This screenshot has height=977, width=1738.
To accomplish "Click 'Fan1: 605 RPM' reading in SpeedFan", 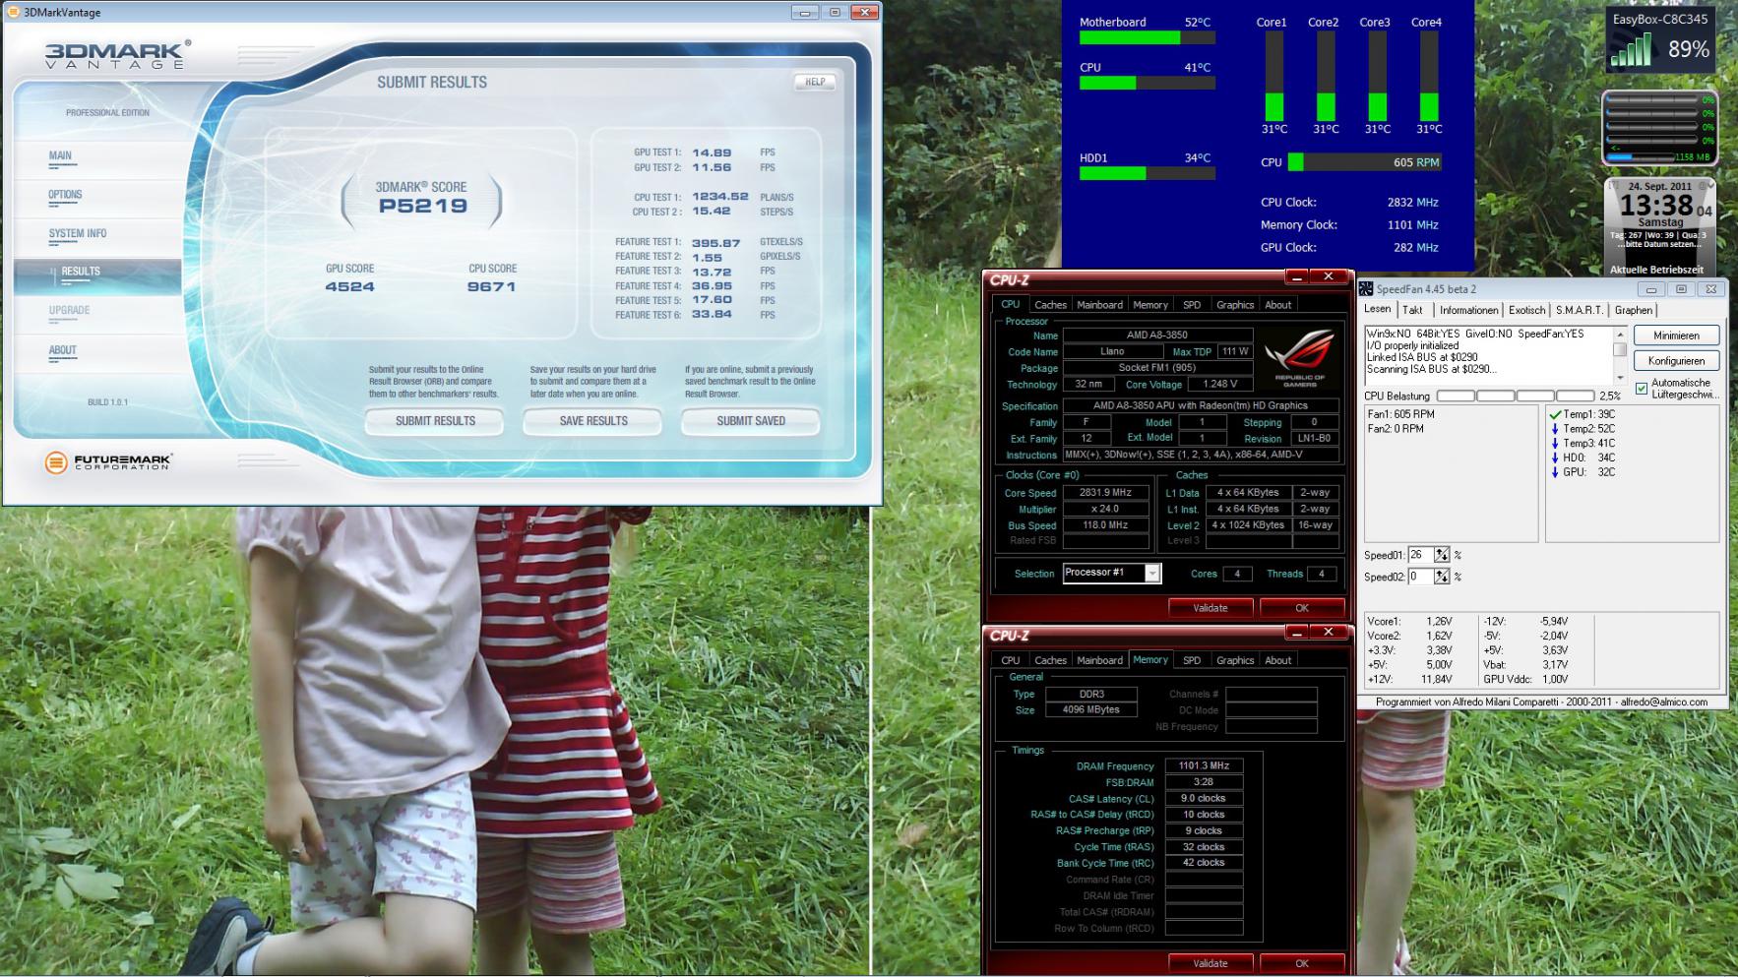I will 1401,414.
